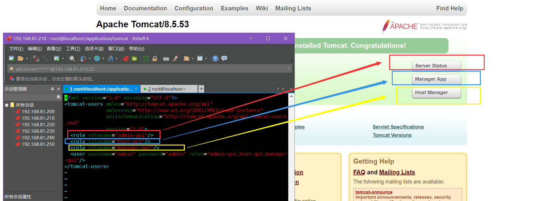Open the 窗口(W) menu
The image size is (549, 201).
point(116,49)
